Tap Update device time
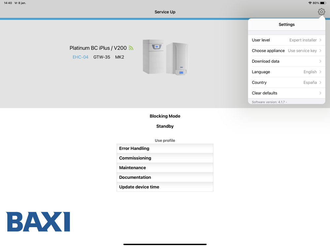The height and width of the screenshot is (247, 330). [165, 187]
